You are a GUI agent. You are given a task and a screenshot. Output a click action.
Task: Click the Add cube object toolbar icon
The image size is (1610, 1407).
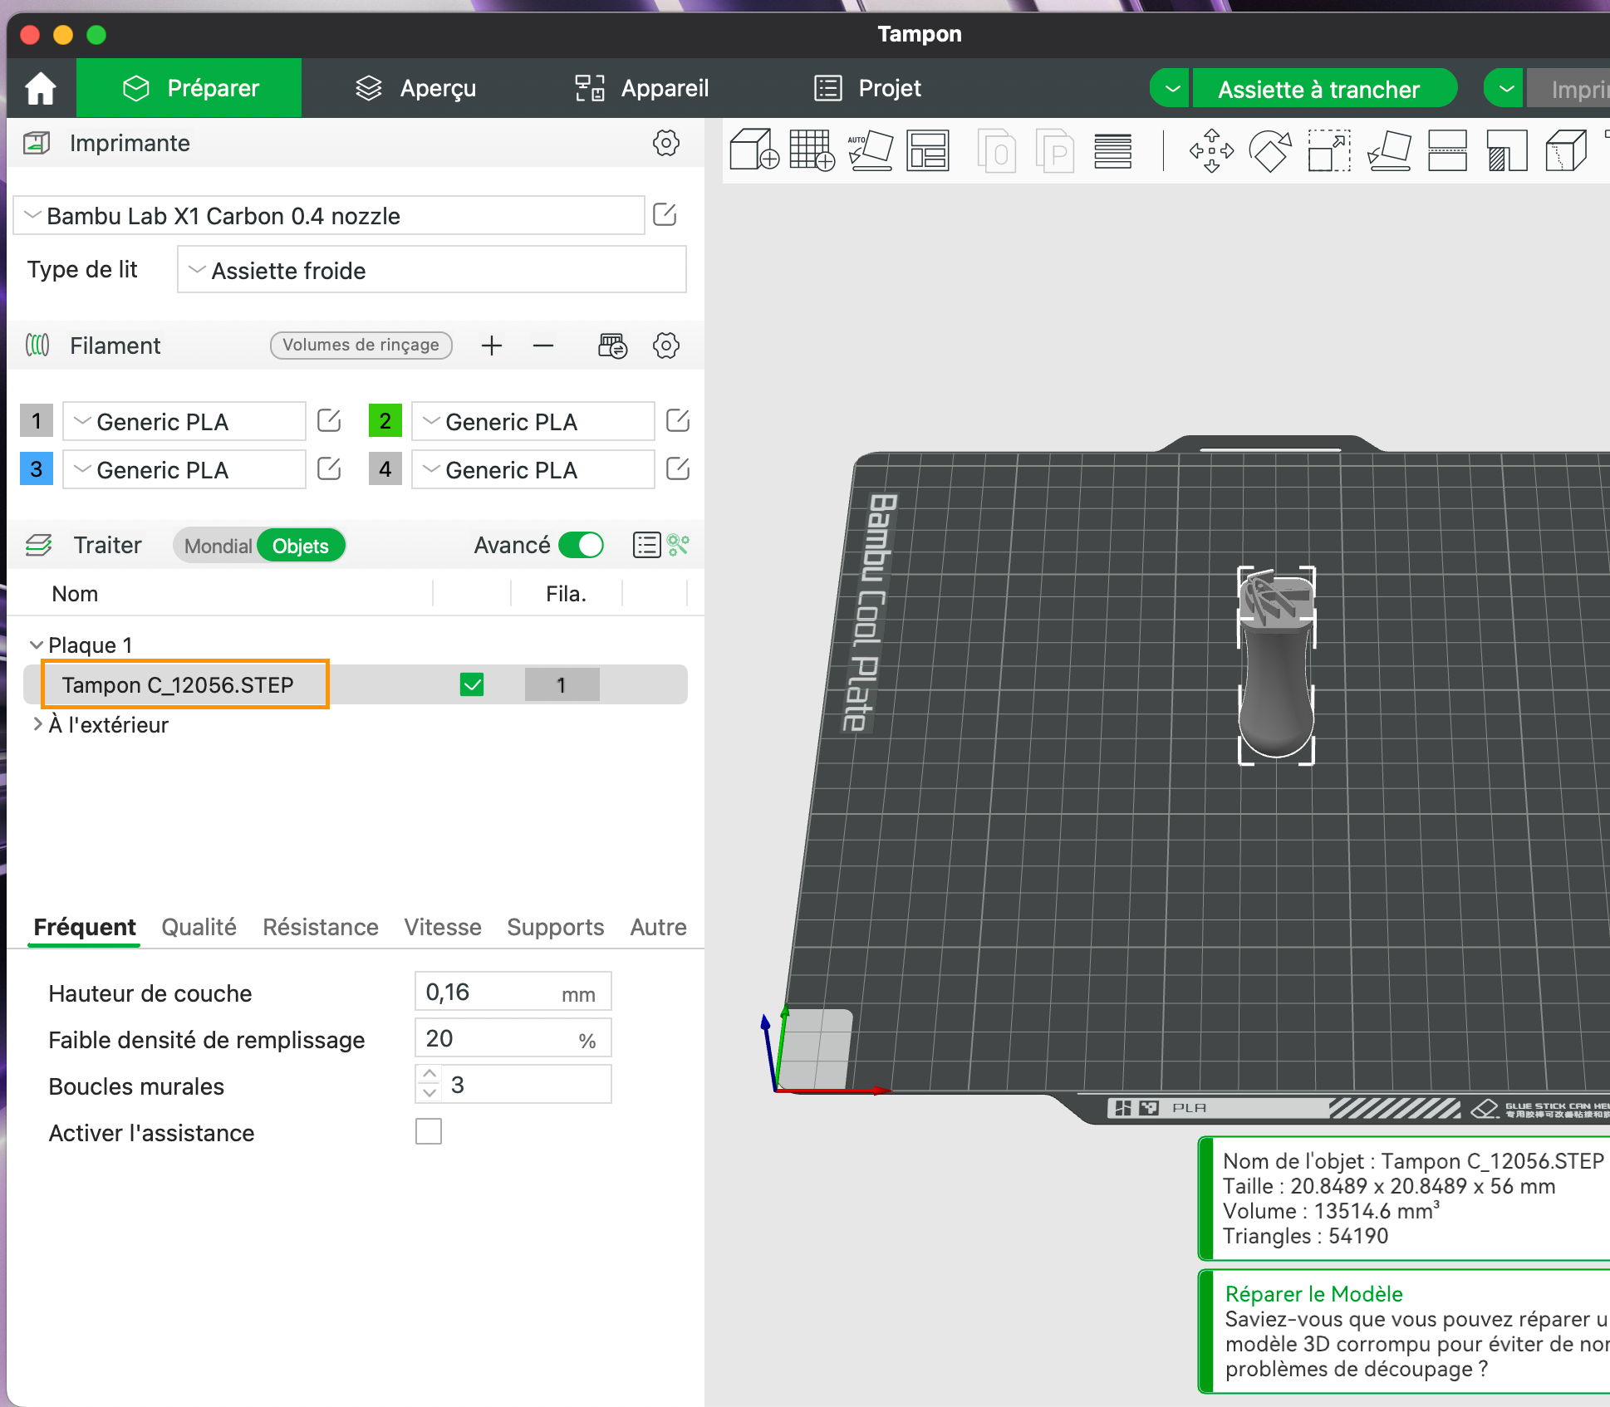click(753, 150)
